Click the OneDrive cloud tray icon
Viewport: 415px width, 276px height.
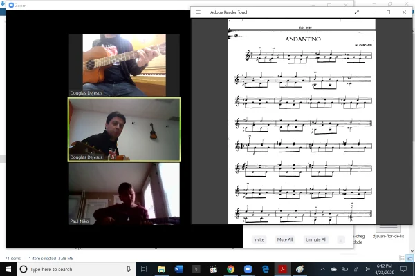point(334,269)
